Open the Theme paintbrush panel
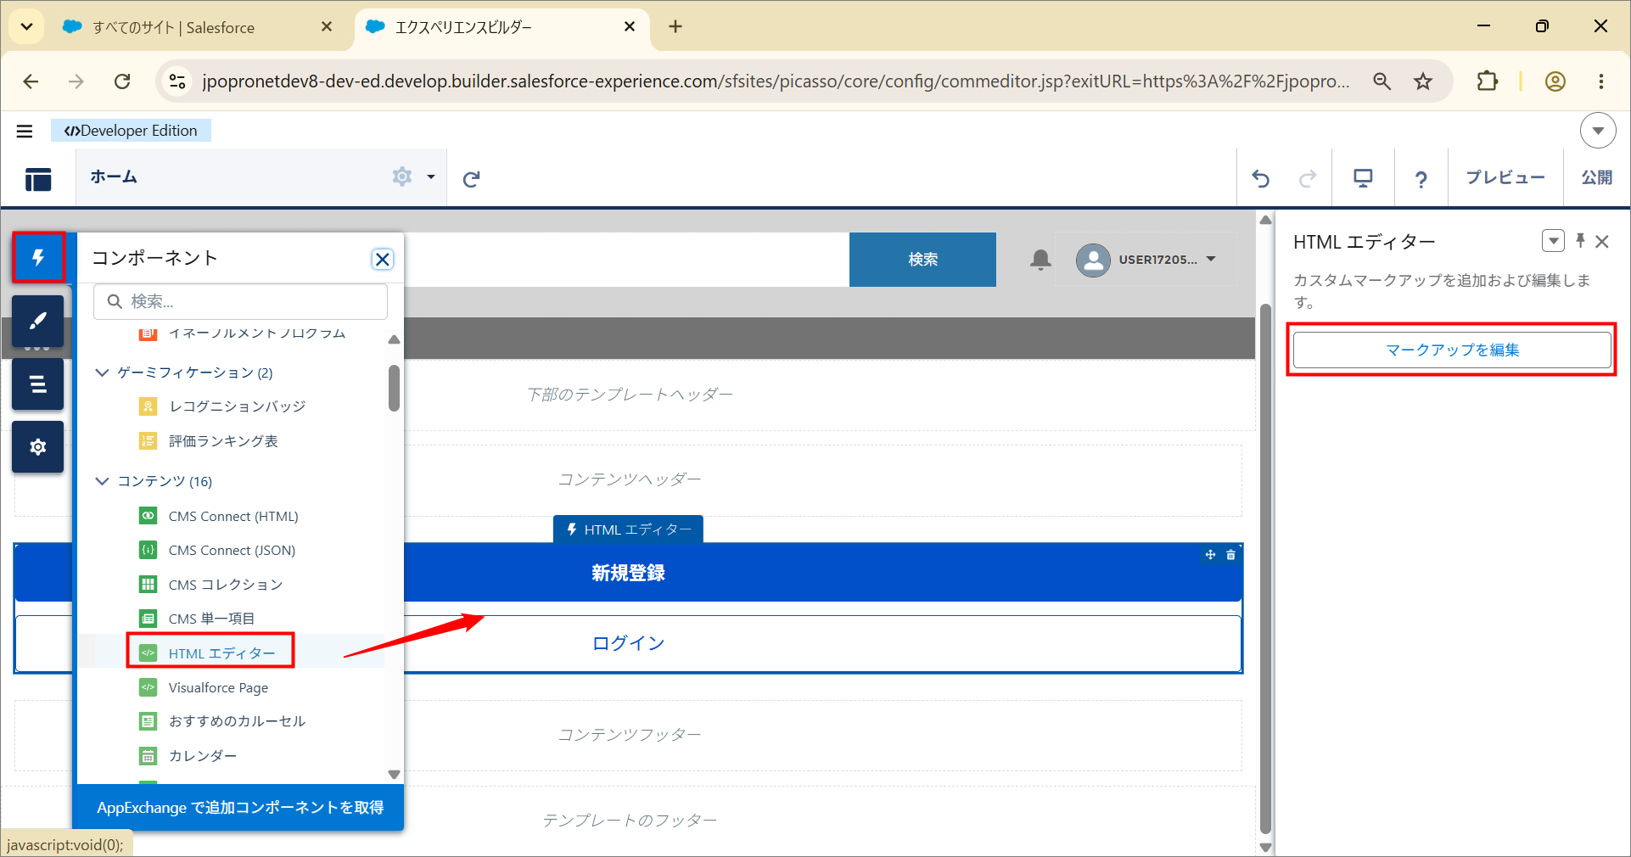 tap(38, 321)
